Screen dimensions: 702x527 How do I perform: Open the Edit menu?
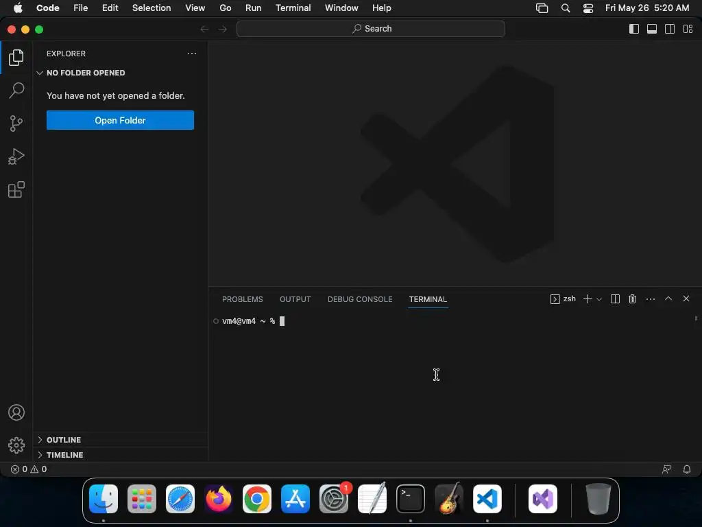point(110,8)
